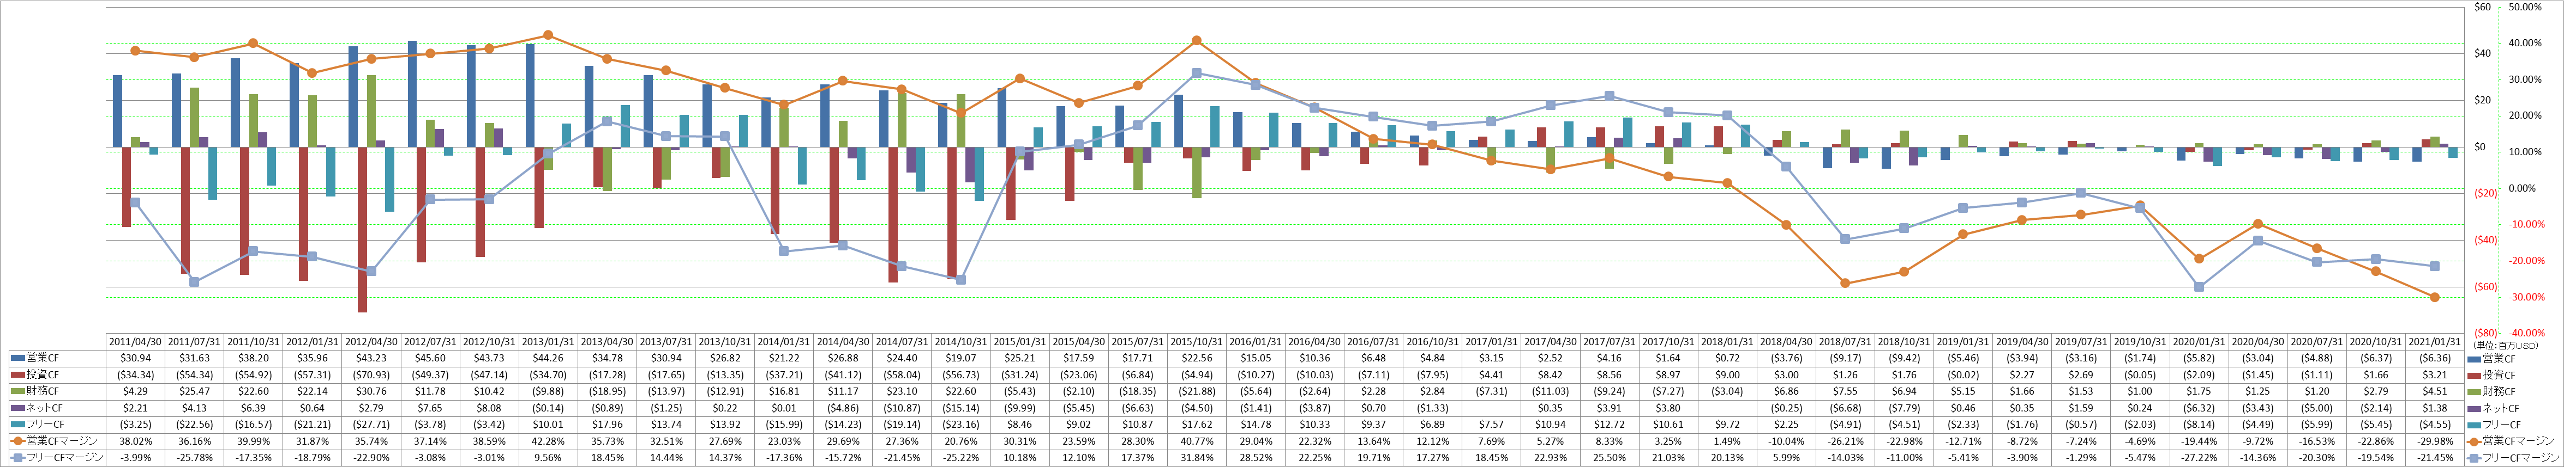Click the 31.84% フリーCFマージン cell
Image resolution: width=2564 pixels, height=467 pixels.
pos(1197,458)
